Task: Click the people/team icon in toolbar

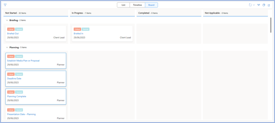Action: pos(259,5)
